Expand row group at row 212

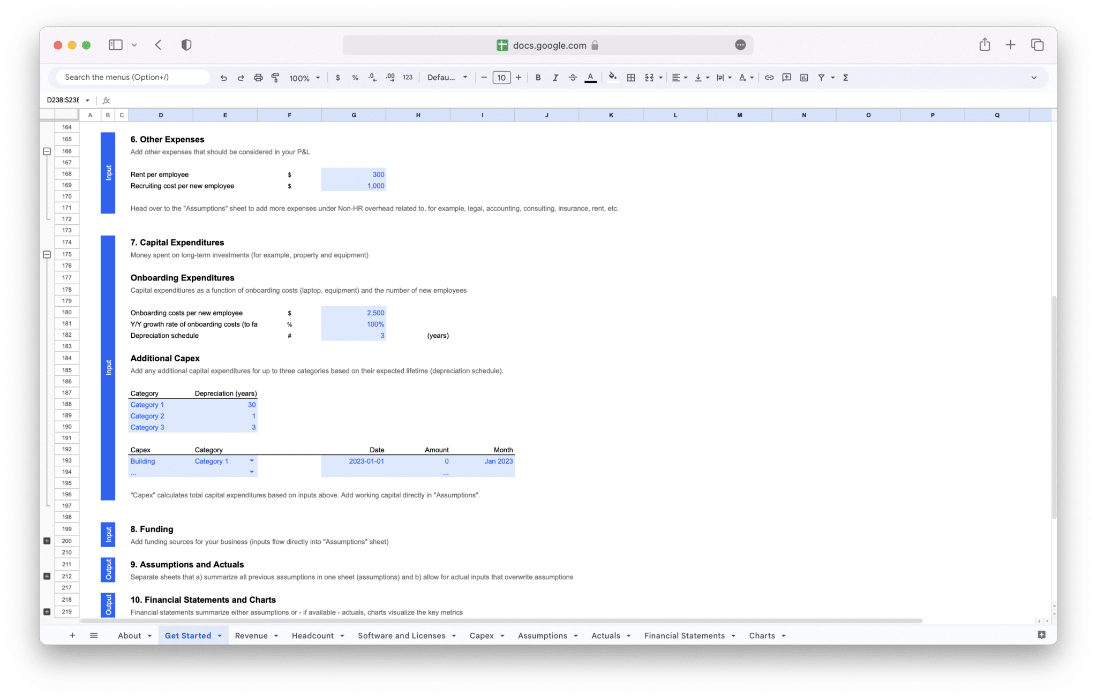pyautogui.click(x=47, y=577)
